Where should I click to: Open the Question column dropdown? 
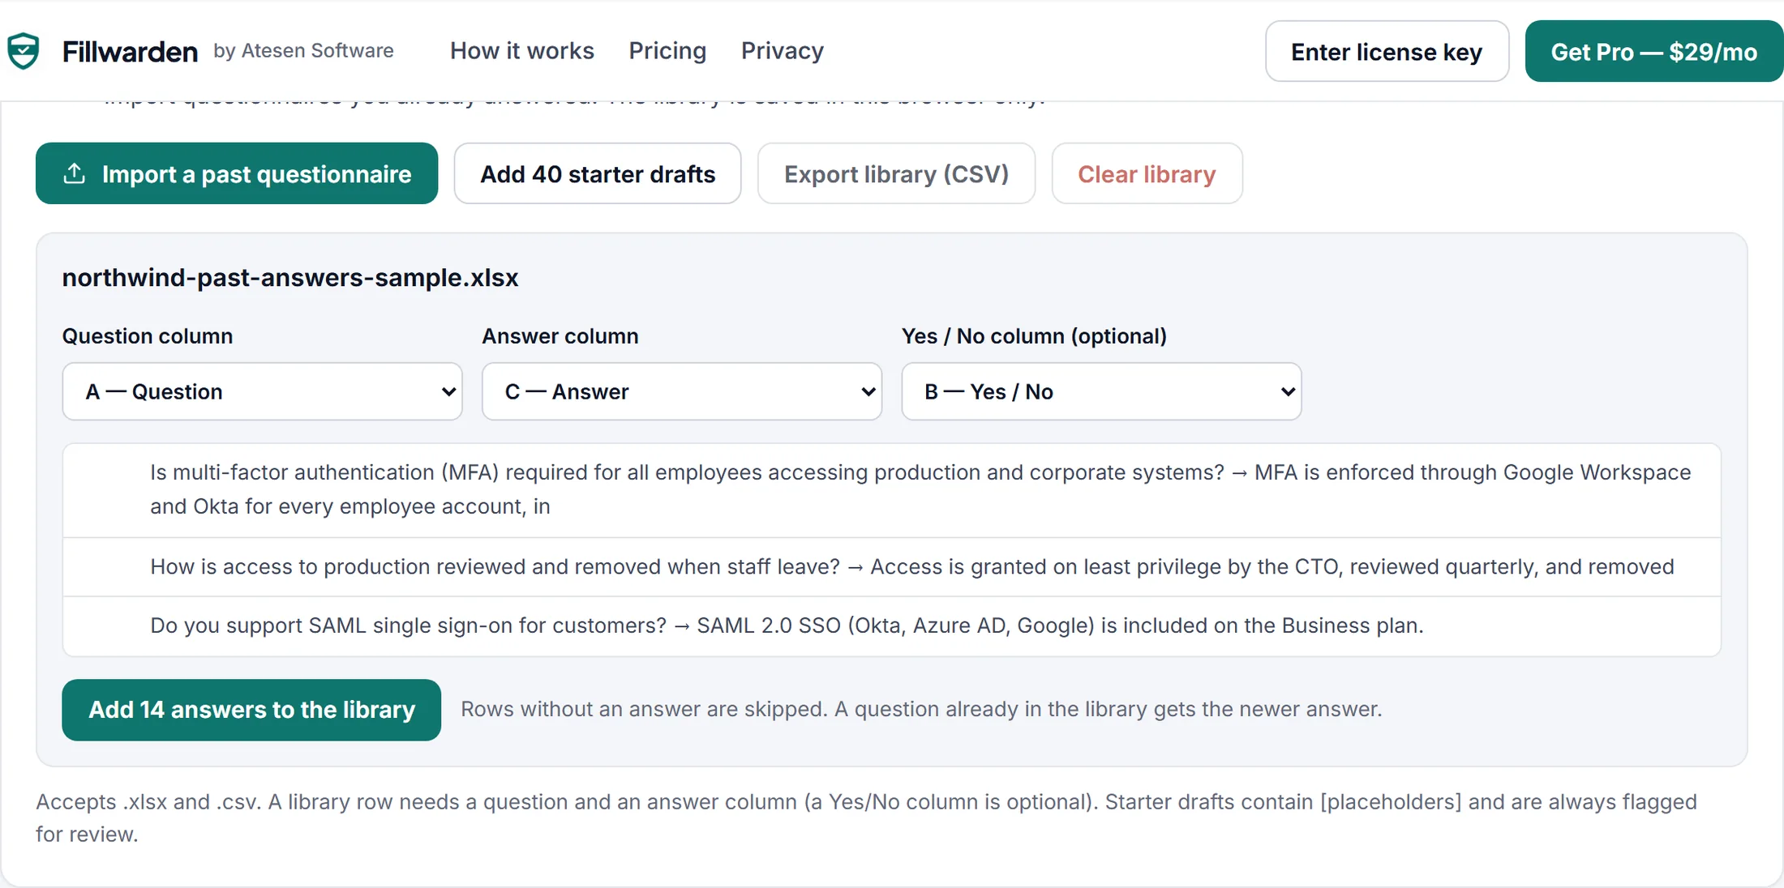click(262, 391)
